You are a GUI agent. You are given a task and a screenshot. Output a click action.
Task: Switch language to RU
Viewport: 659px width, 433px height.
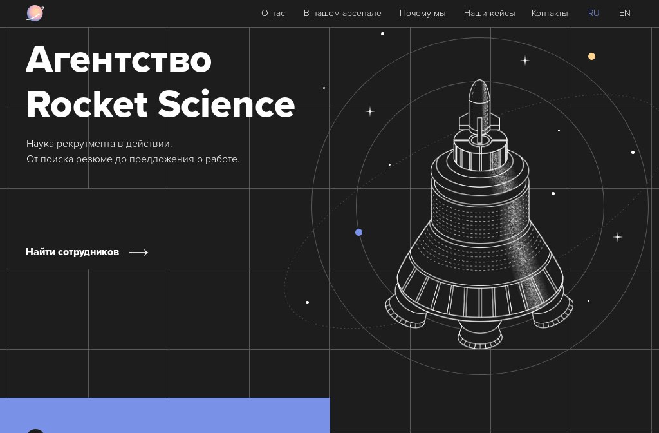click(593, 14)
